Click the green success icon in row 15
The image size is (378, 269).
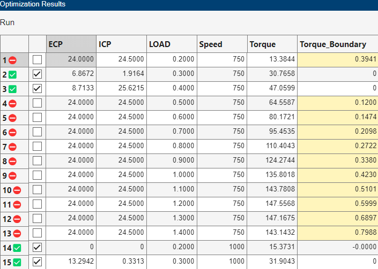point(17,262)
